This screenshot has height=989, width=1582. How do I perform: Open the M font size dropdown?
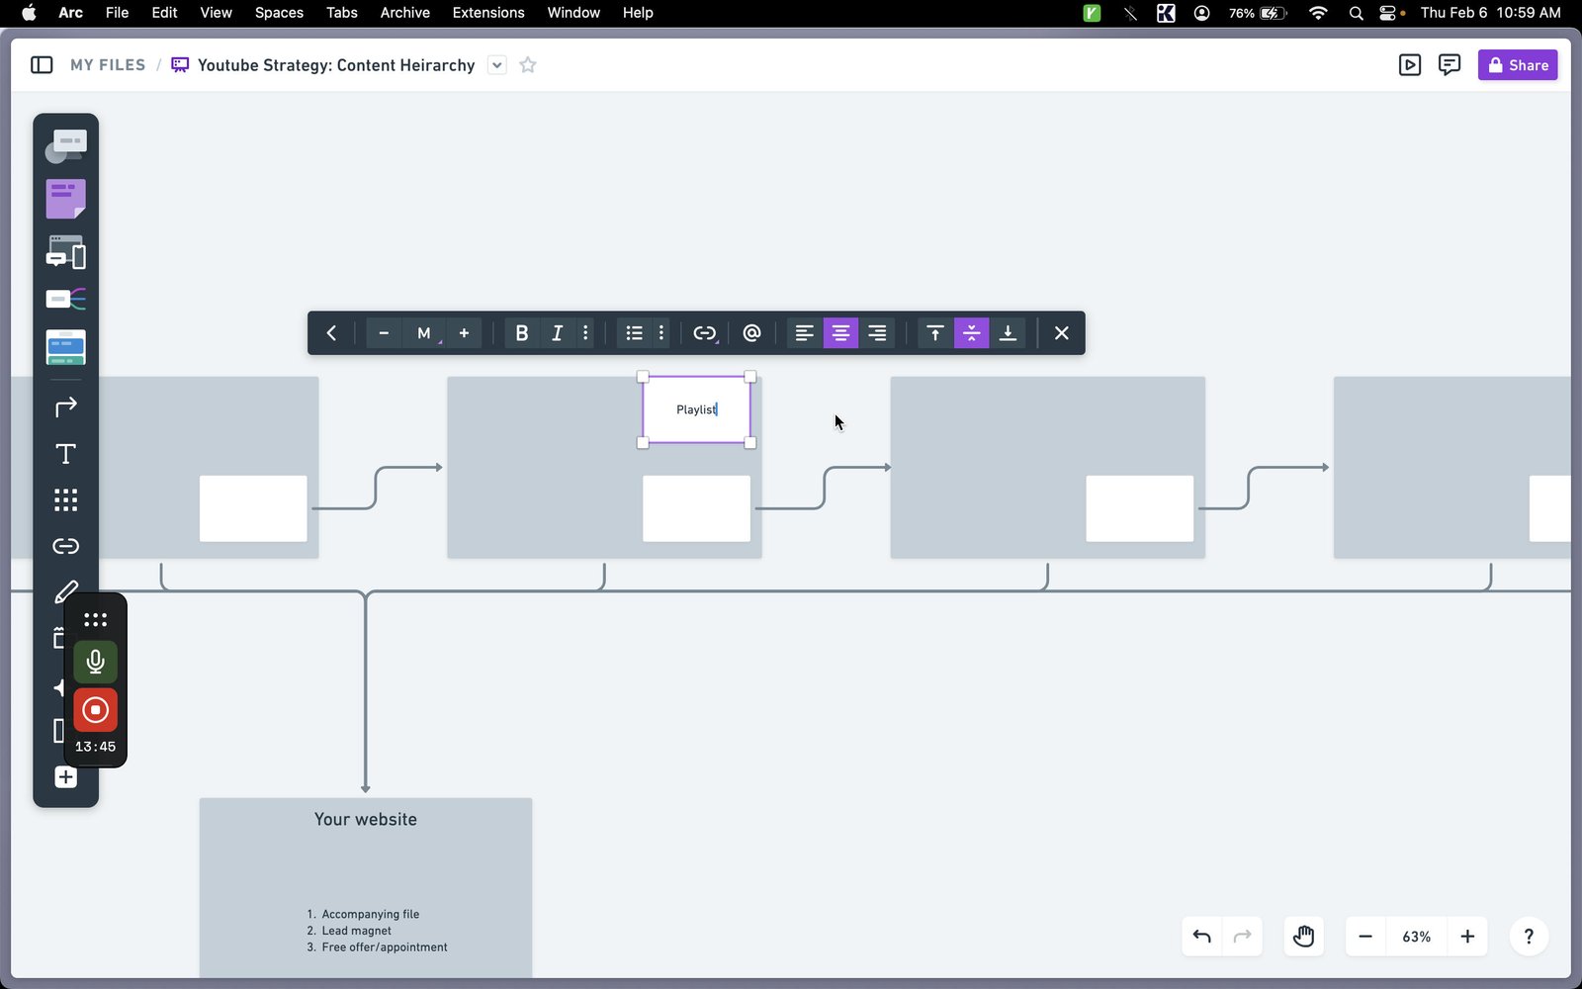(424, 333)
